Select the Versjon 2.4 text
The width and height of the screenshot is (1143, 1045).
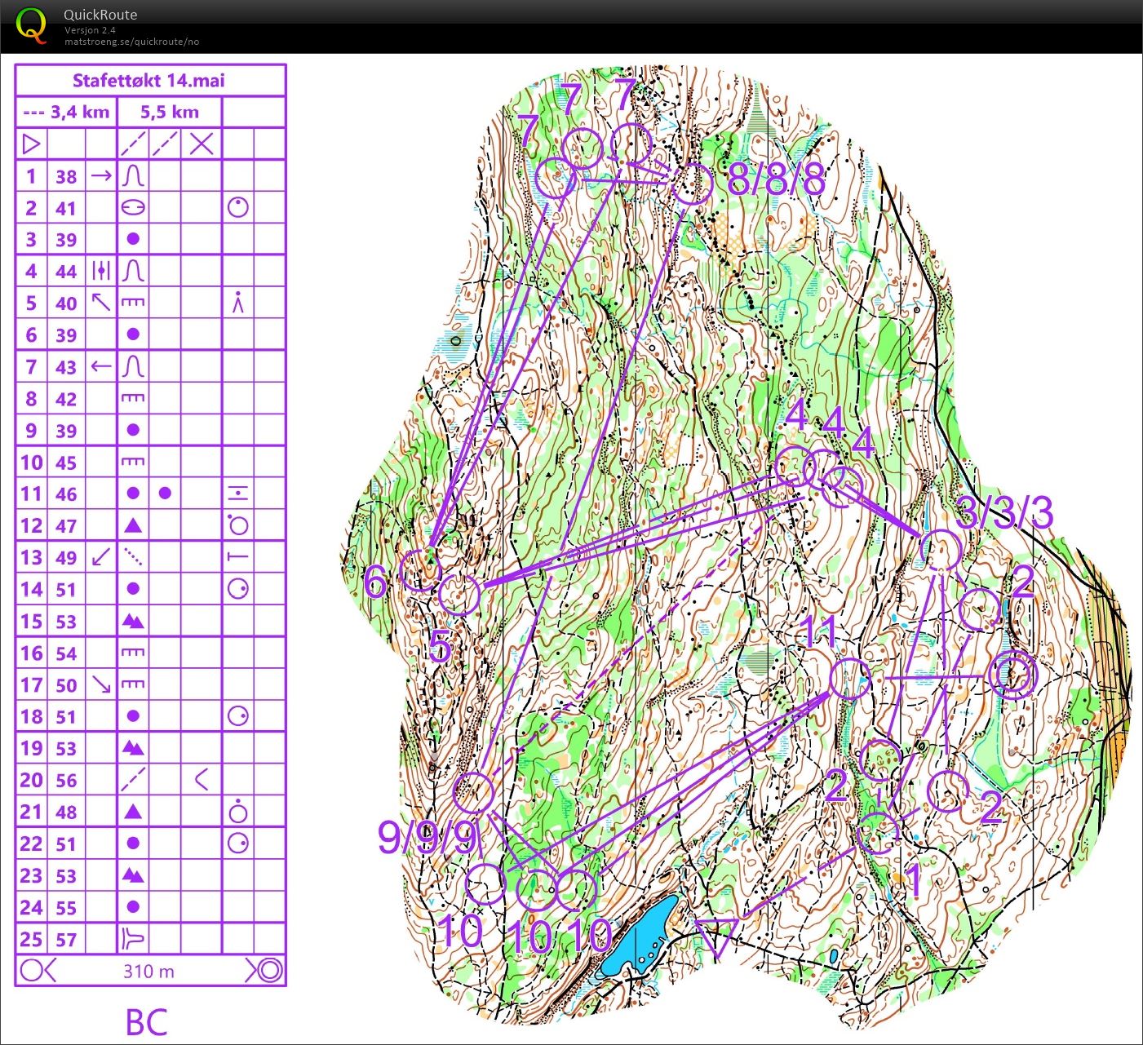(89, 30)
